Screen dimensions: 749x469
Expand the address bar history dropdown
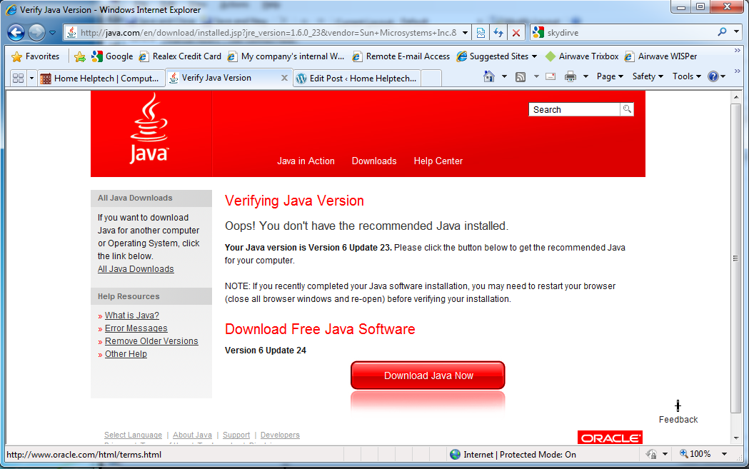click(465, 33)
